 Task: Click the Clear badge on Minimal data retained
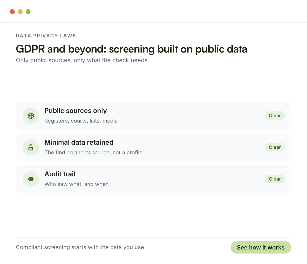275,147
